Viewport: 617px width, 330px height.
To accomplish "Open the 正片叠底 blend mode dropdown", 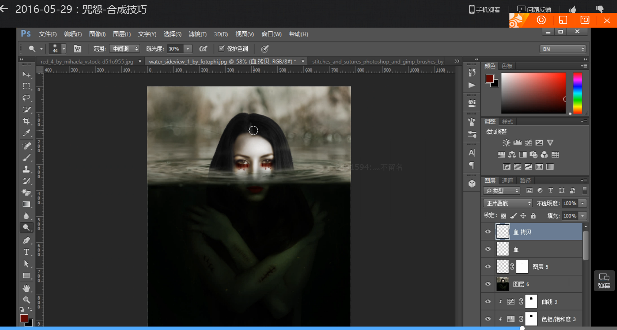I will 508,203.
